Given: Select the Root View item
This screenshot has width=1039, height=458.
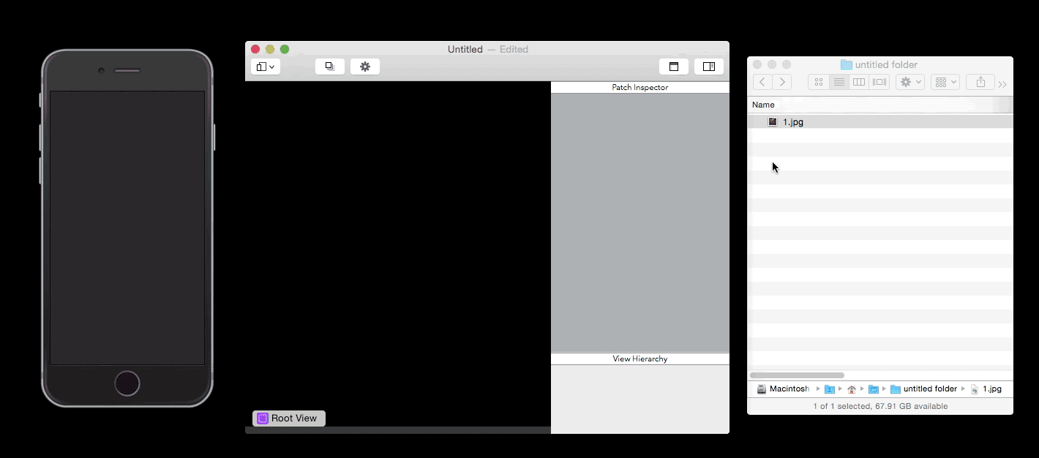Looking at the screenshot, I should (x=289, y=418).
